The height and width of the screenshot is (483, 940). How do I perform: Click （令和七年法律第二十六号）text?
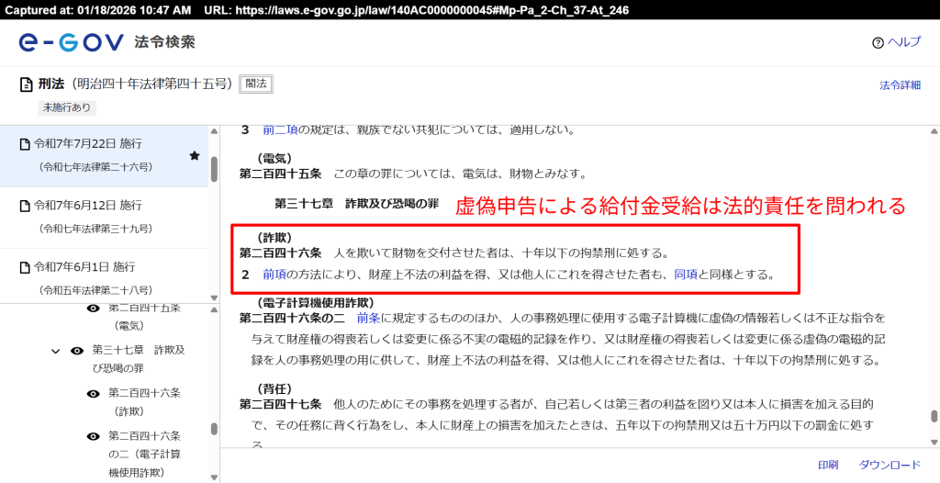point(95,167)
